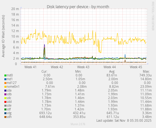Viewport: 156px width, 128px height.
Task: Click the md0 green legend swatch
Action: (5, 75)
